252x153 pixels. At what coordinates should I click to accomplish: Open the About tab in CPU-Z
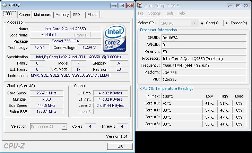point(93,15)
